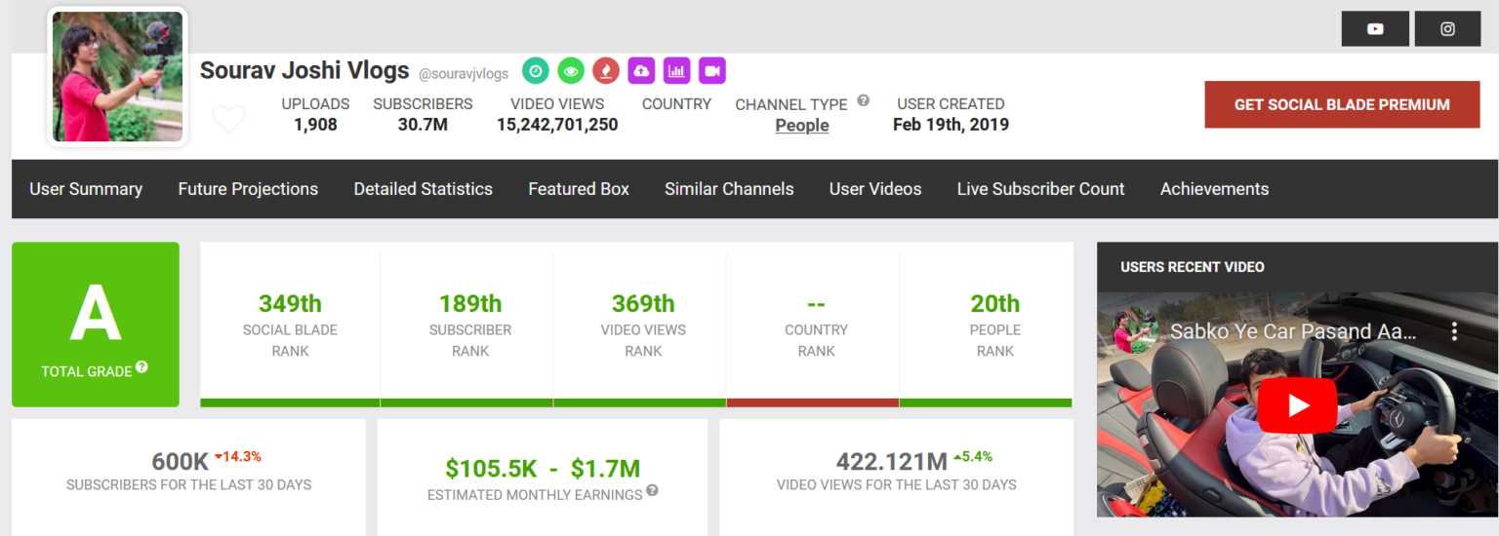Image resolution: width=1499 pixels, height=536 pixels.
Task: Click the Feb 19th, 2019 creation date
Action: [x=951, y=125]
